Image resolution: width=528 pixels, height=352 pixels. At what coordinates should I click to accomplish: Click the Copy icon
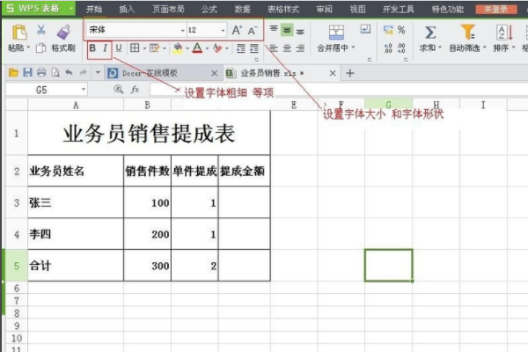tap(40, 48)
